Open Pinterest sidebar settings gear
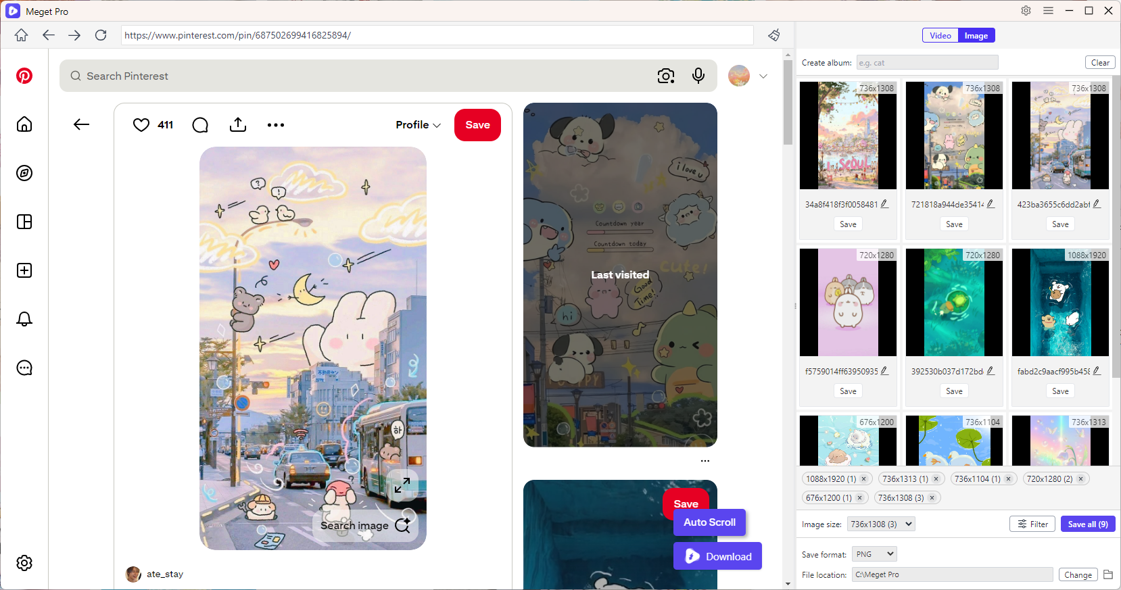1121x590 pixels. coord(24,563)
